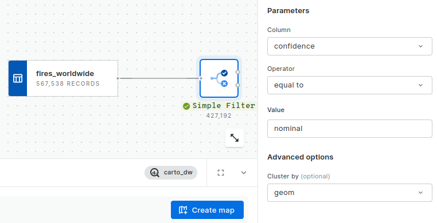Click the lower unmatched output port
Viewport: 437px width, 223px height.
coord(237,85)
